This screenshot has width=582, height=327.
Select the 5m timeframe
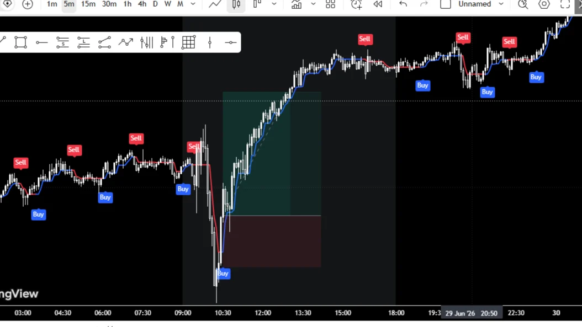[x=68, y=4]
